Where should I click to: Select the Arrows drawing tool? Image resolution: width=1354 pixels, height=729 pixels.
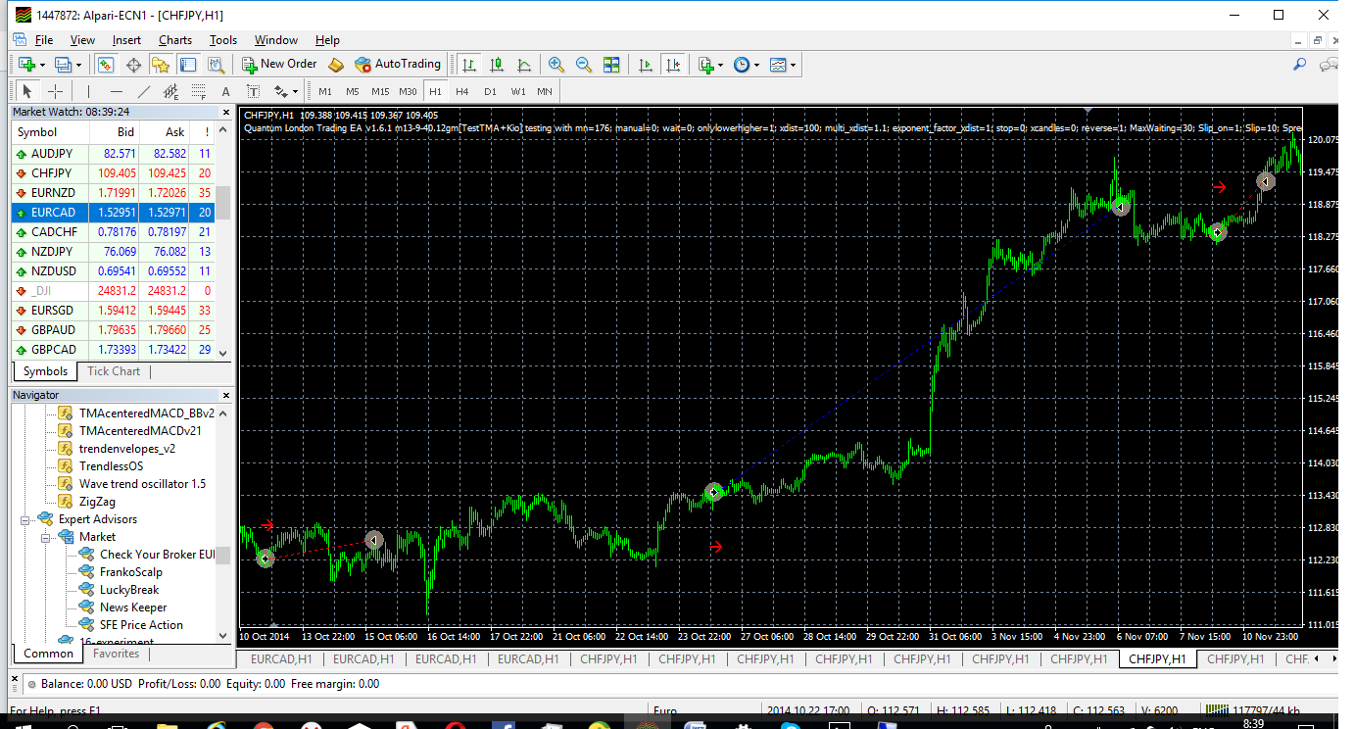point(281,91)
